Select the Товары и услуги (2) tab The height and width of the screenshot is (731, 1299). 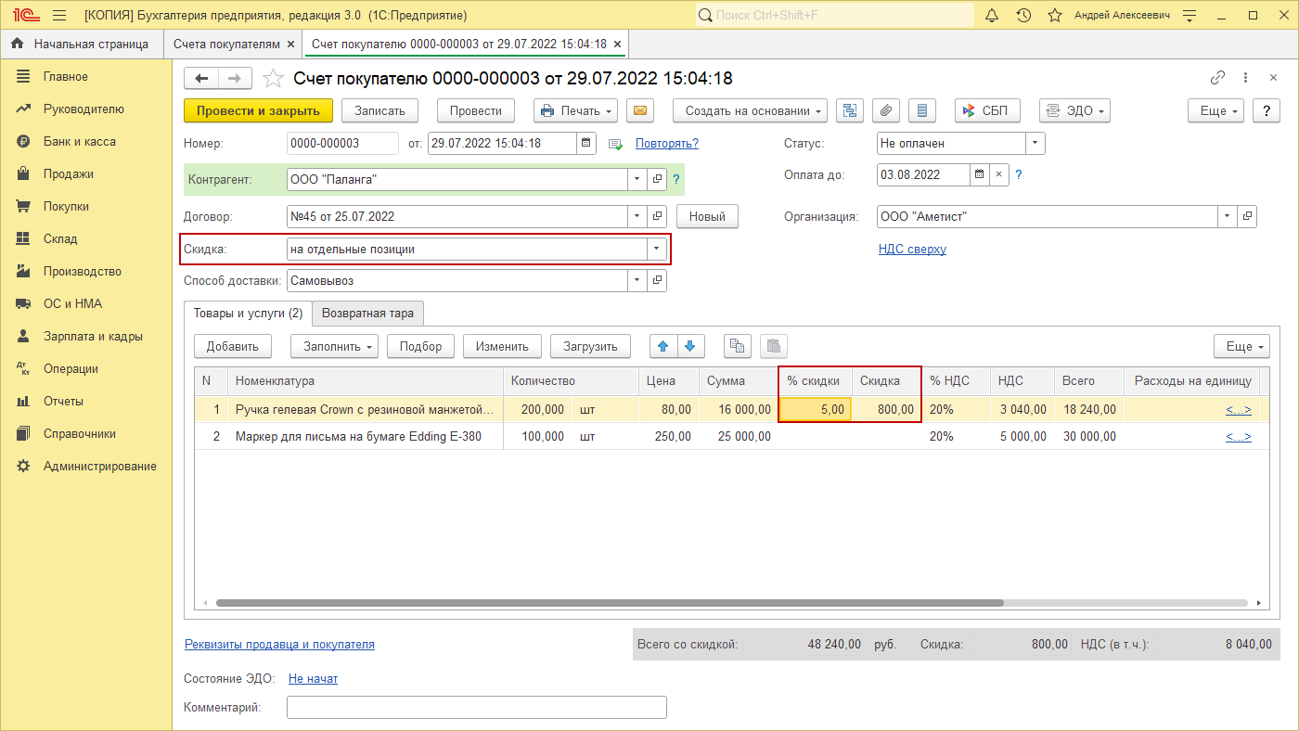click(x=248, y=314)
